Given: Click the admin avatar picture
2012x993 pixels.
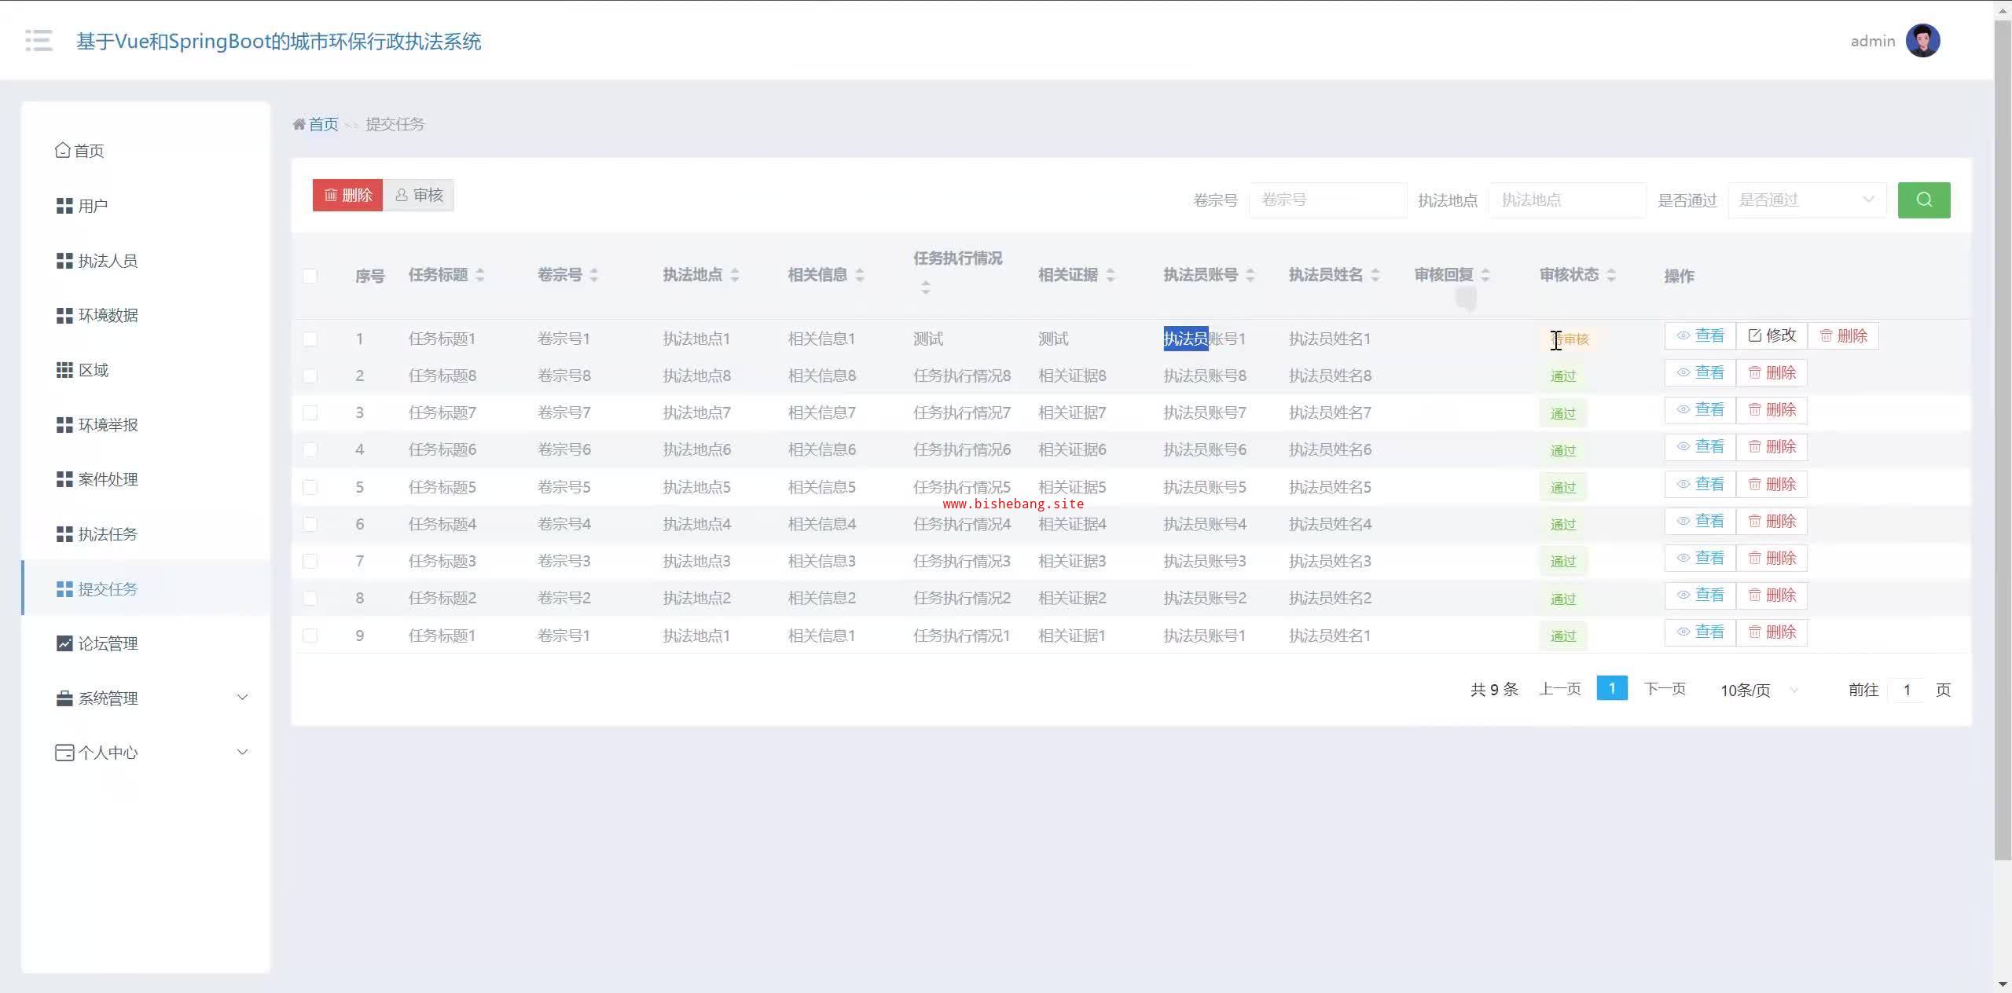Looking at the screenshot, I should click(1922, 41).
